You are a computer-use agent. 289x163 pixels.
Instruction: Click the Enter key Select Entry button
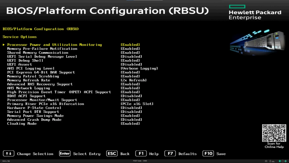click(65, 153)
